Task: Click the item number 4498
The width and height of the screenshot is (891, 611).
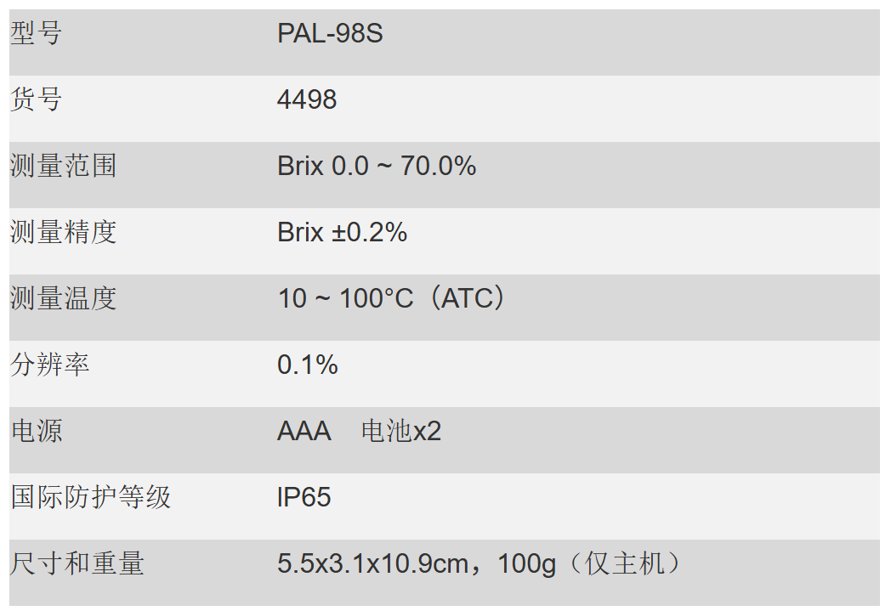Action: tap(307, 100)
